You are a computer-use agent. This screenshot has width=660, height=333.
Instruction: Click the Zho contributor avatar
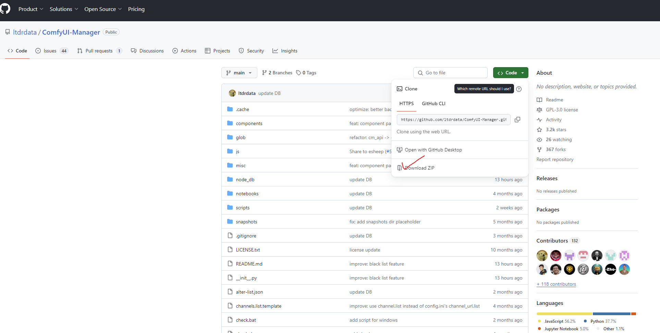click(611, 269)
